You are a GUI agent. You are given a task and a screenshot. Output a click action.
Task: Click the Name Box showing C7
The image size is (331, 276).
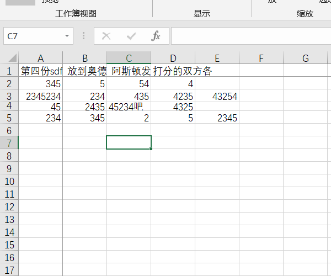[x=38, y=36]
